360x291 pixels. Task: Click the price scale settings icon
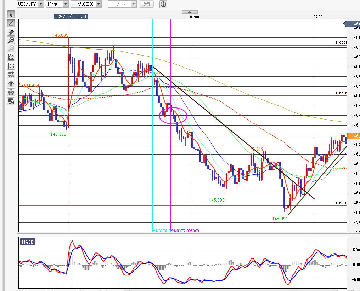click(x=11, y=66)
